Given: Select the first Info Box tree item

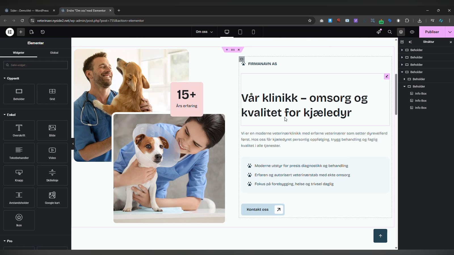Looking at the screenshot, I should coord(421,93).
